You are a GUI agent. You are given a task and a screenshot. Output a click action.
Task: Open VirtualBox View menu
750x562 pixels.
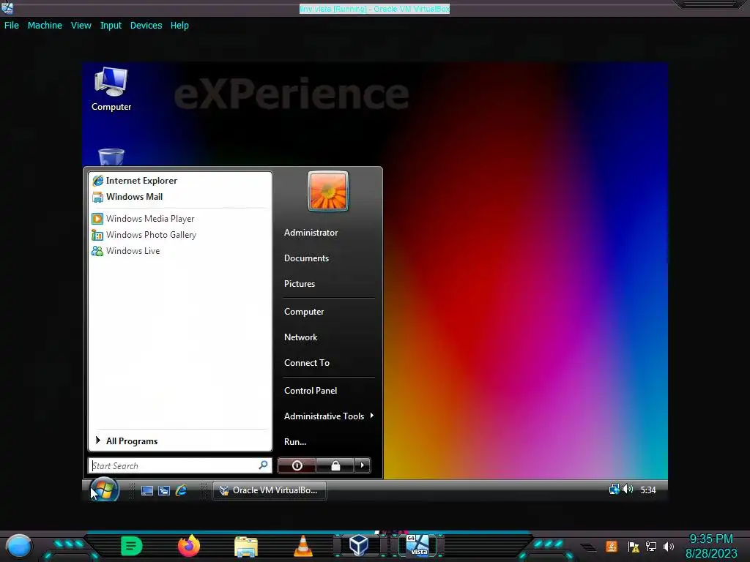81,26
